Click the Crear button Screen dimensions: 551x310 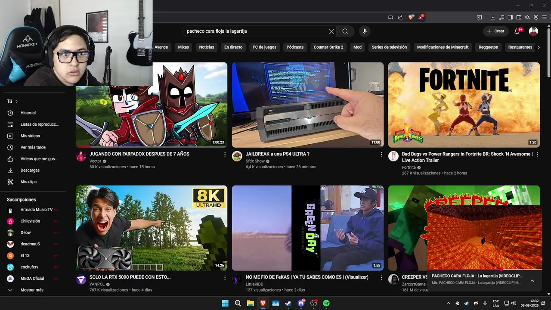click(495, 31)
